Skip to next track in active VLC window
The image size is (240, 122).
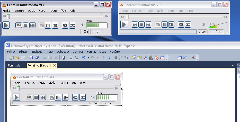[32, 25]
